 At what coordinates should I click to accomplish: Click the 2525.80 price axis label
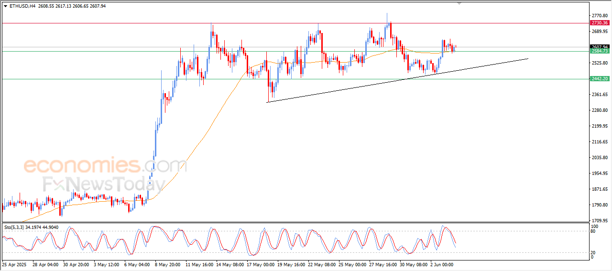tap(599, 63)
